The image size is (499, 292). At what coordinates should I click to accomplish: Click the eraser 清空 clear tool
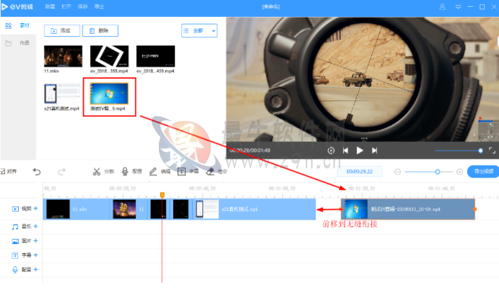tap(216, 171)
